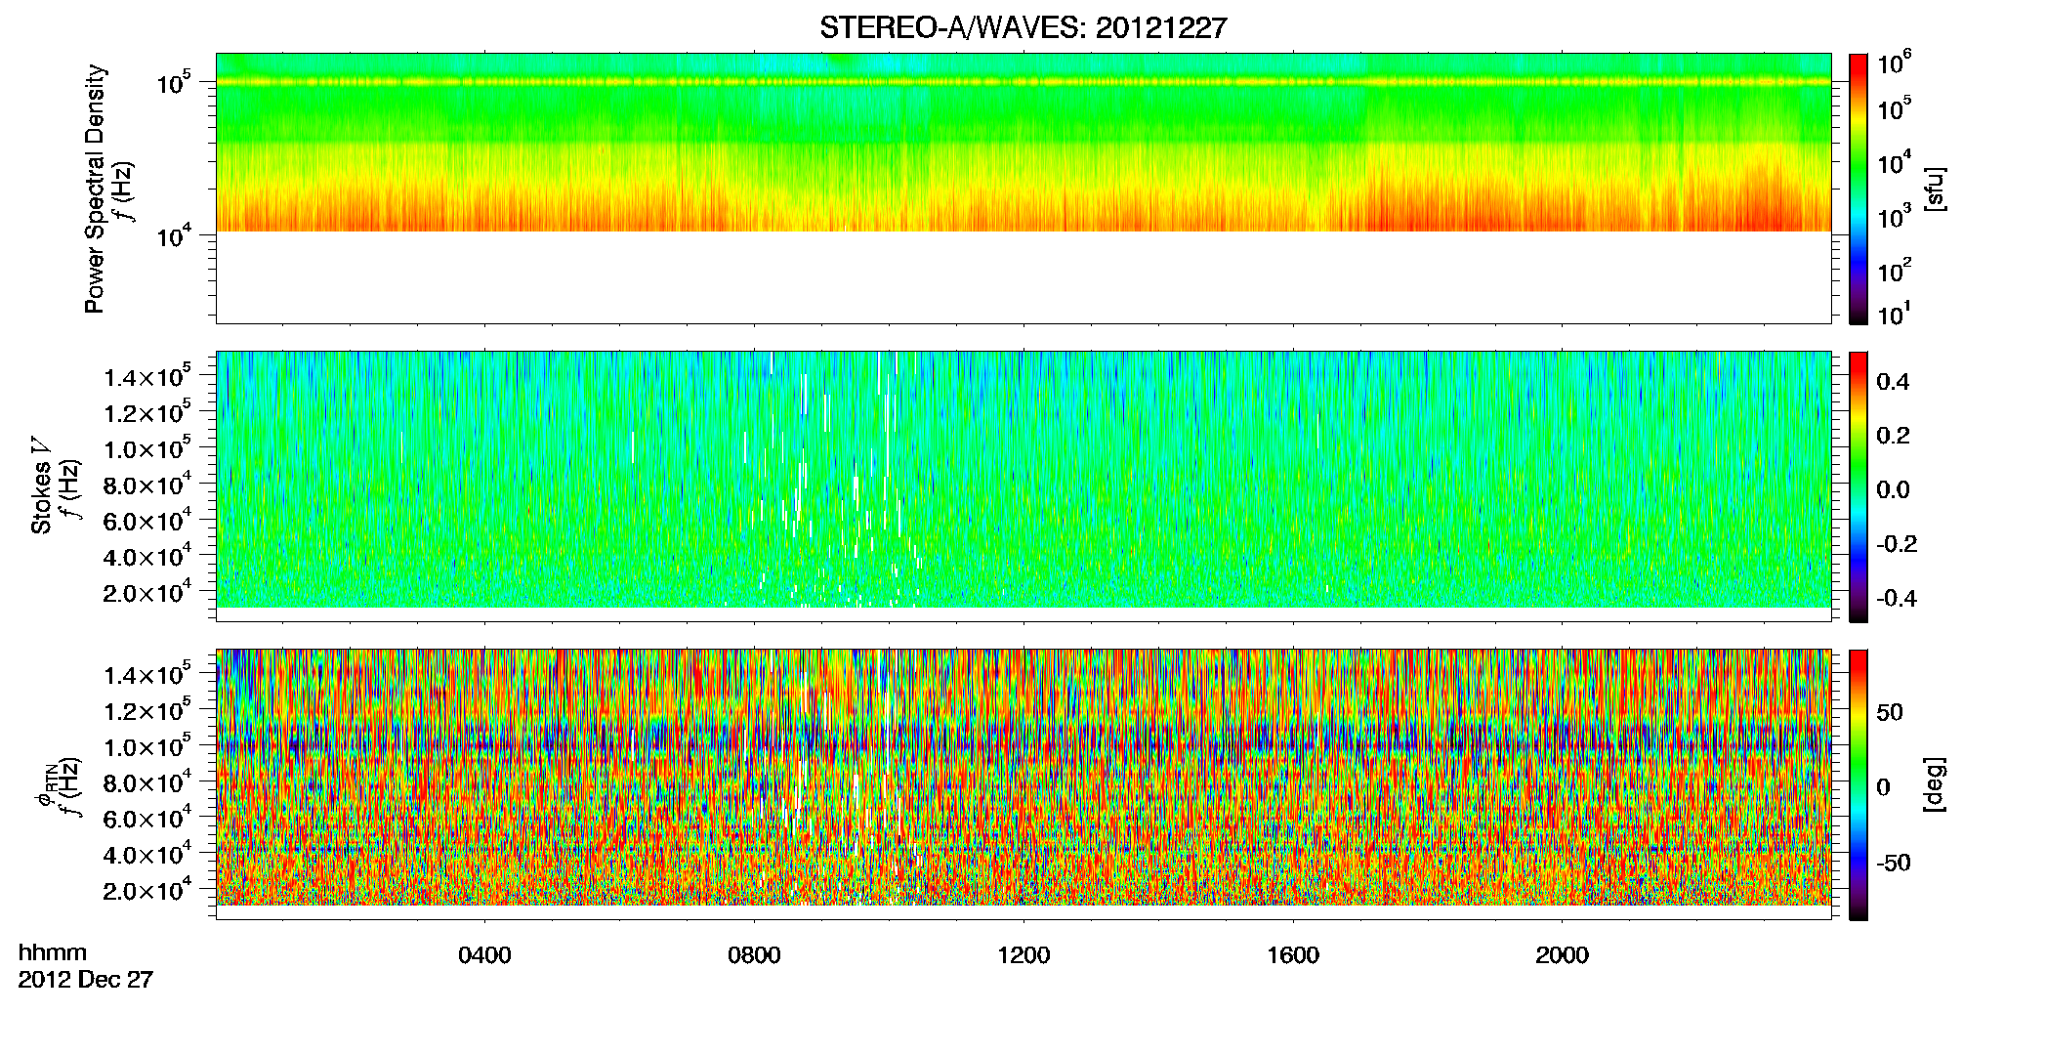
Task: Click the STEREO-A/WAVES: 20121227 plot title
Action: 1023,28
